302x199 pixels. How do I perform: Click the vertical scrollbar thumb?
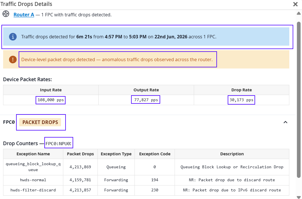pos(299,100)
